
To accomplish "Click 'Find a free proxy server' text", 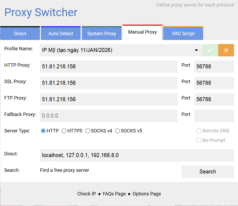I will 64,170.
